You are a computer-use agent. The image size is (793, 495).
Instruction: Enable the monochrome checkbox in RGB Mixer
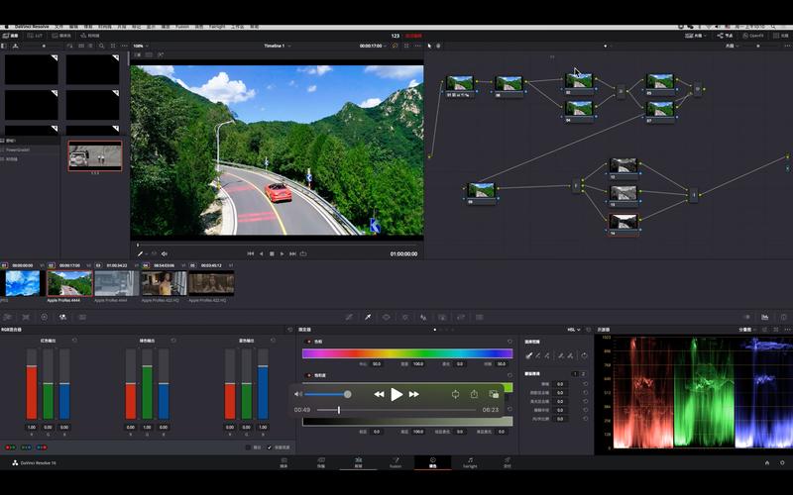pyautogui.click(x=248, y=447)
